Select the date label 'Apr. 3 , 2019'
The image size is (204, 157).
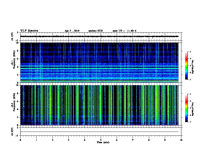[x=72, y=31]
